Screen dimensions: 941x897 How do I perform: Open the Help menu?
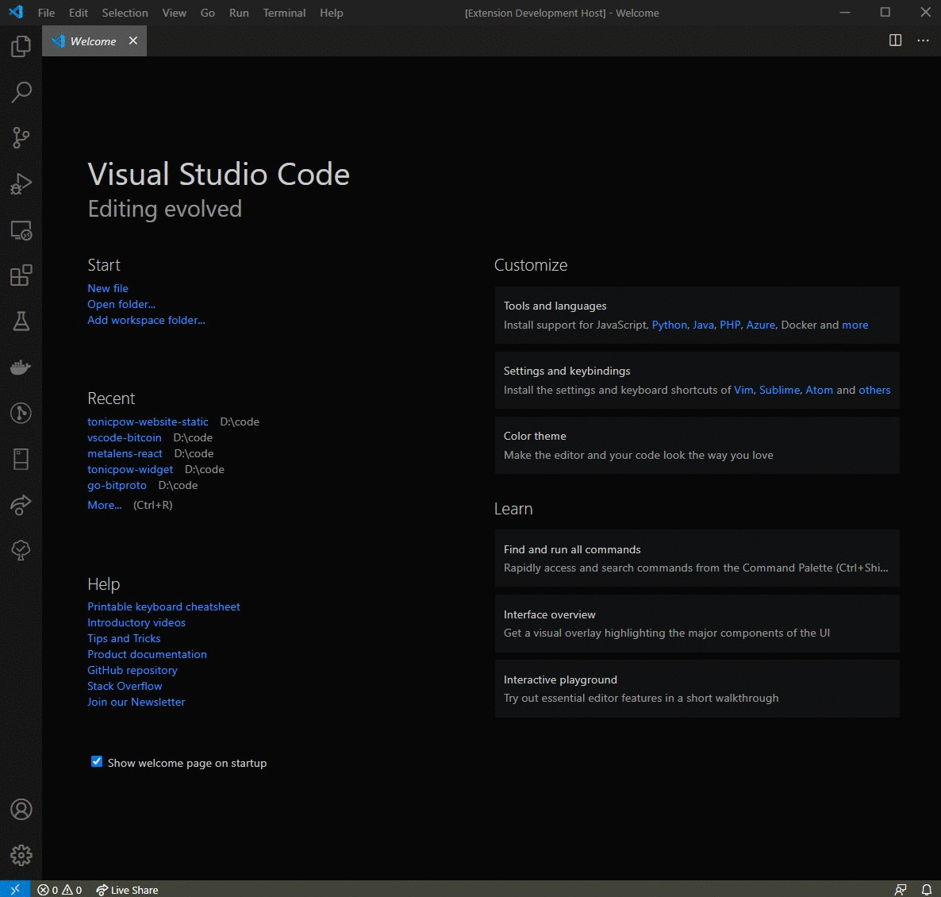(332, 13)
